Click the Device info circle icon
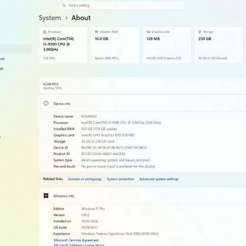This screenshot has width=246, height=246. pyautogui.click(x=46, y=103)
